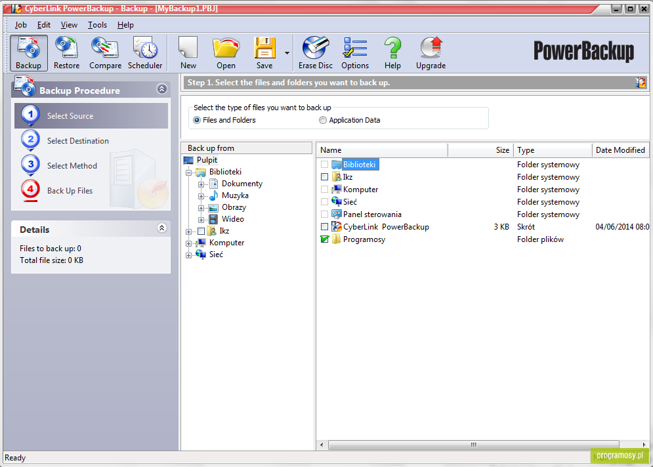Sort list by Size column header
This screenshot has width=653, height=467.
[x=480, y=150]
